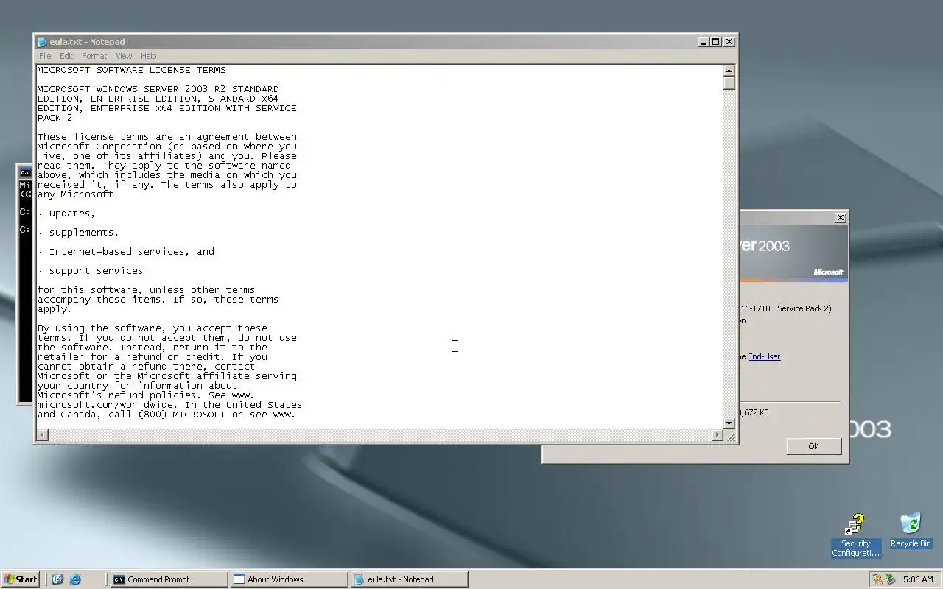Click security keys tray icon

877,579
